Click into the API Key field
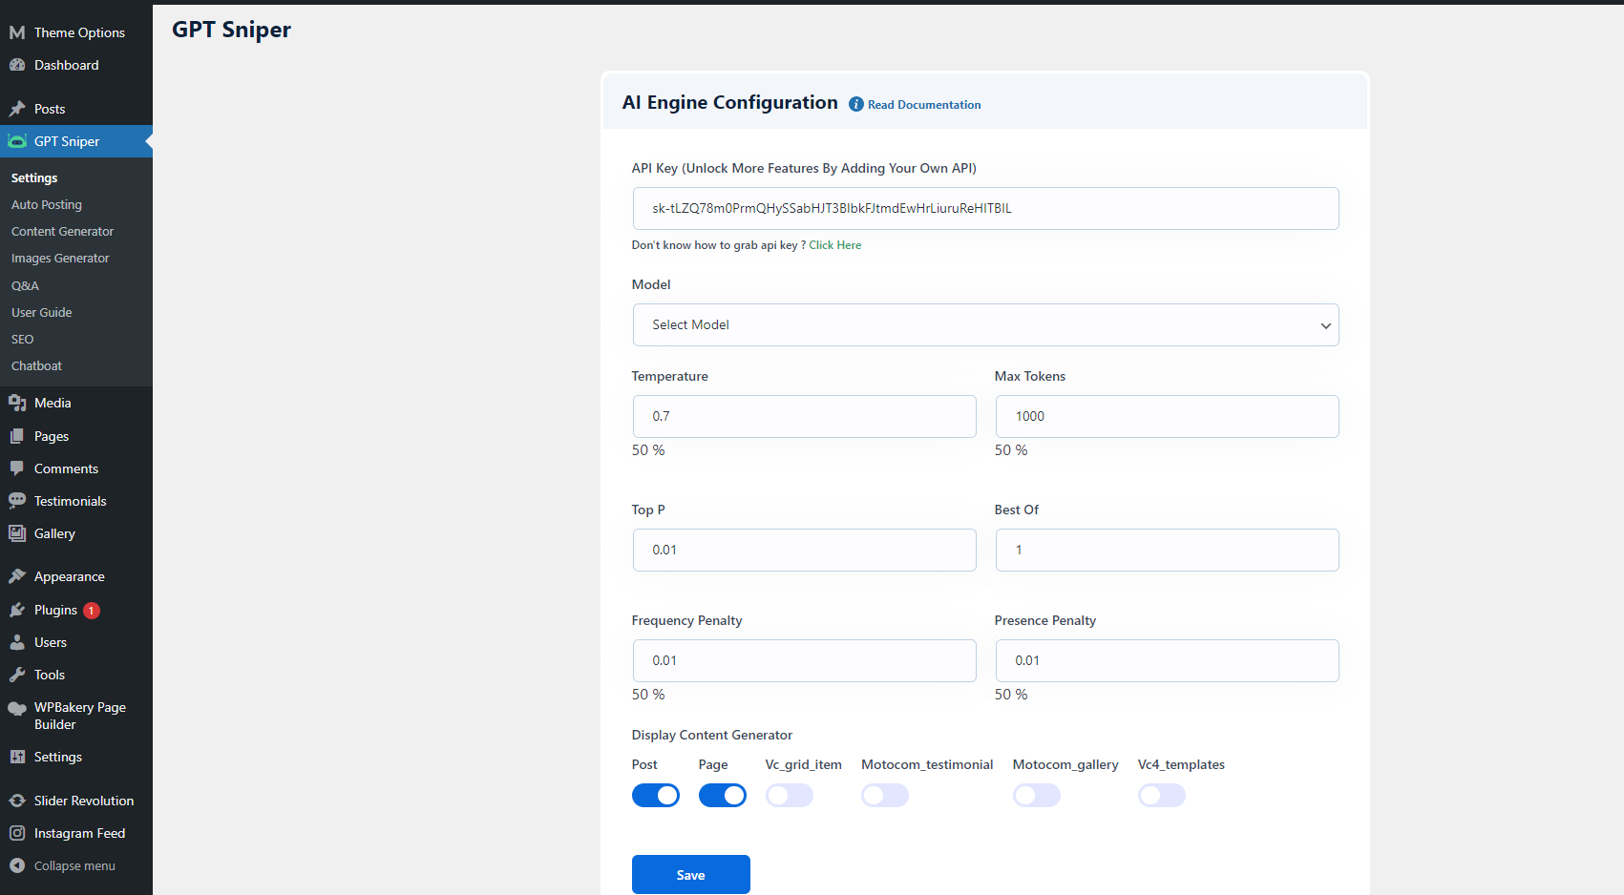This screenshot has width=1624, height=895. (985, 209)
